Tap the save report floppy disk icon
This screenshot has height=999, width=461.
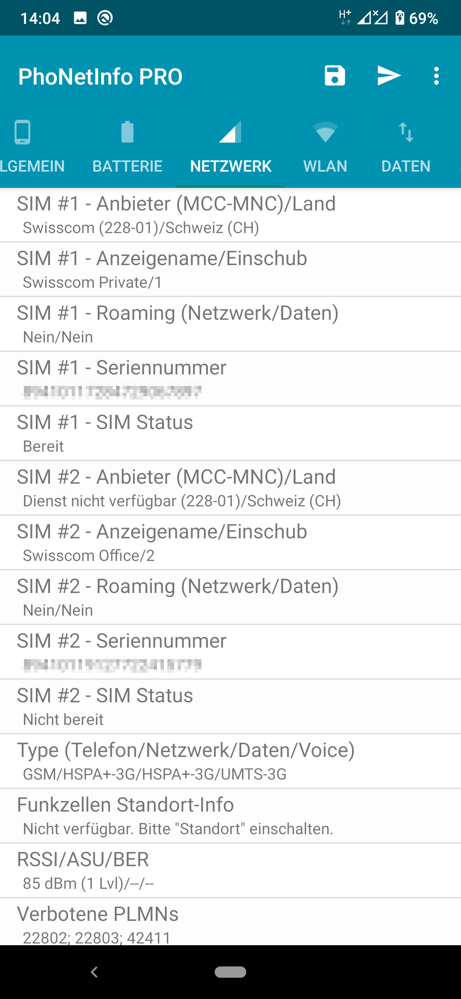(x=335, y=76)
